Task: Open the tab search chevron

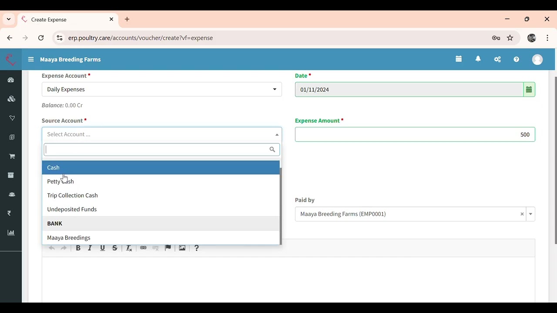Action: click(9, 19)
